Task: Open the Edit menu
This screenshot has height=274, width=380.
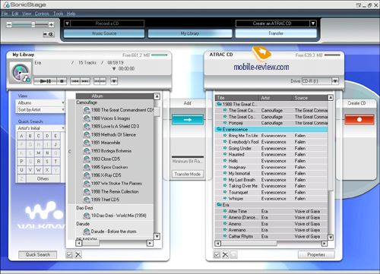Action: [x=15, y=14]
